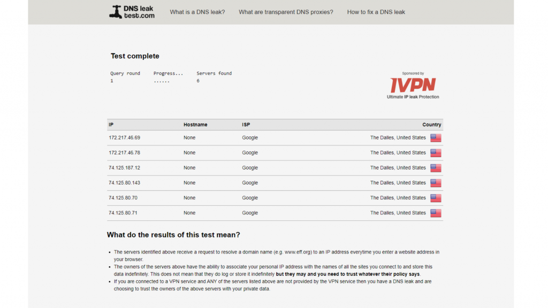Click the US flag in 172.217.46.78 row

coord(436,153)
